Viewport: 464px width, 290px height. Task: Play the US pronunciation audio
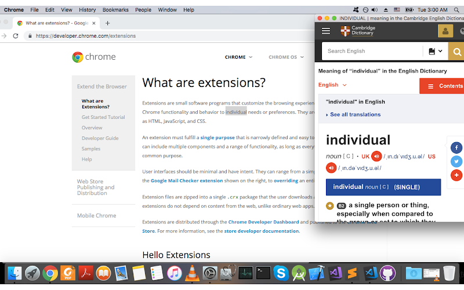[331, 168]
